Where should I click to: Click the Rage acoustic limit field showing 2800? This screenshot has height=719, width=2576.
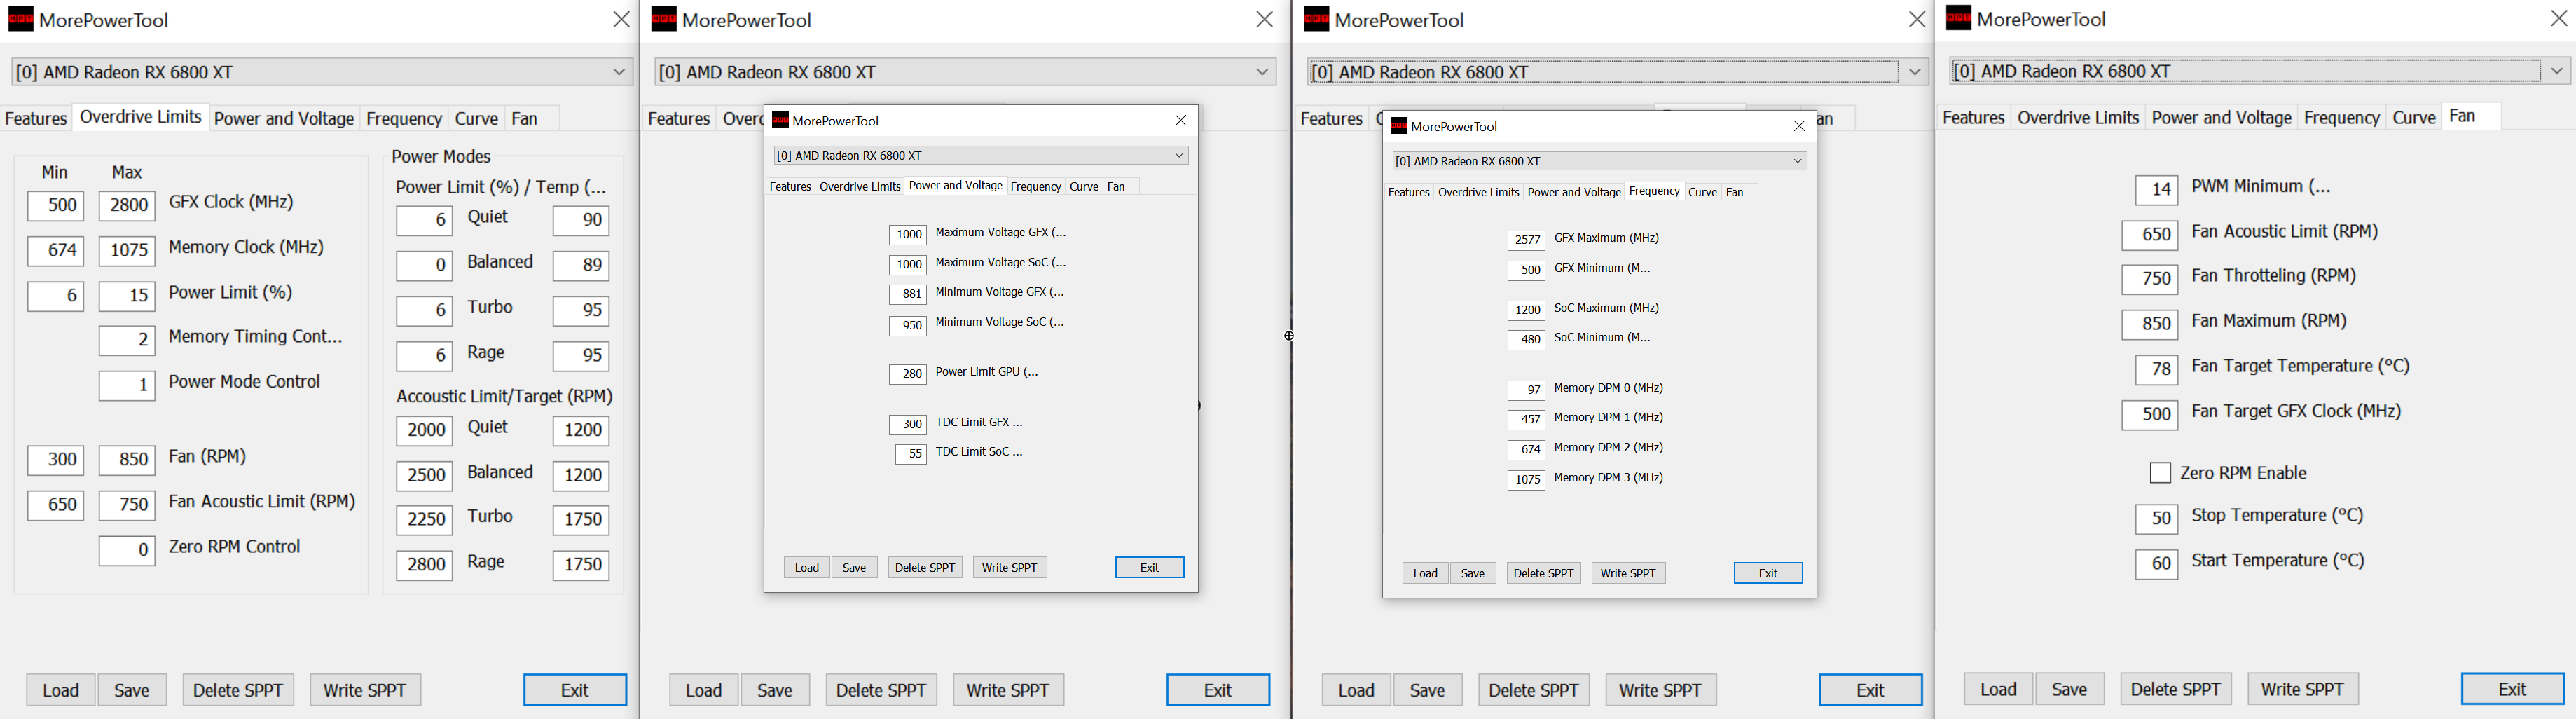424,565
